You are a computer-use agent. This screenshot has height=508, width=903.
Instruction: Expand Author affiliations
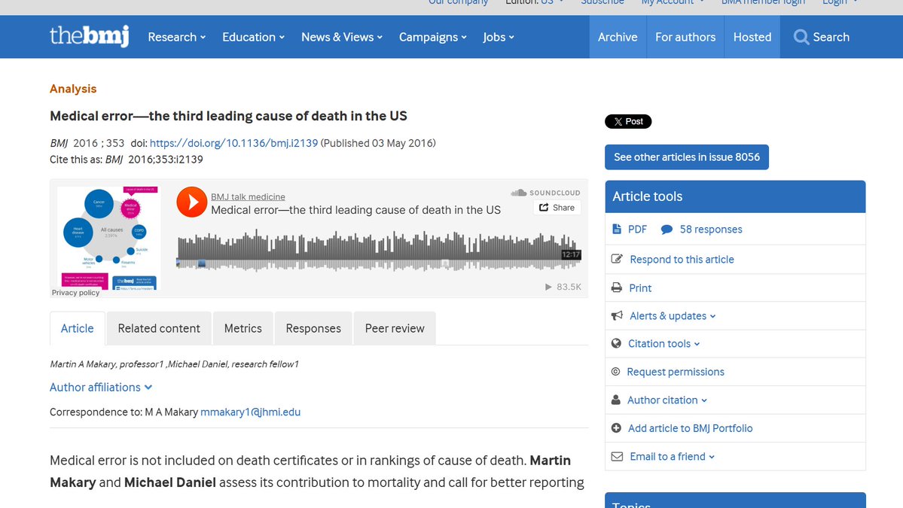(x=101, y=387)
